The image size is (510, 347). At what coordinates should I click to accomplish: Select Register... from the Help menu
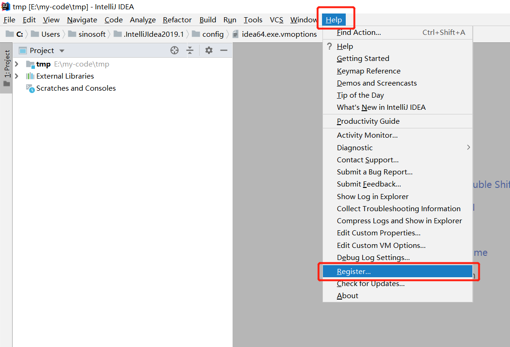[x=354, y=272]
